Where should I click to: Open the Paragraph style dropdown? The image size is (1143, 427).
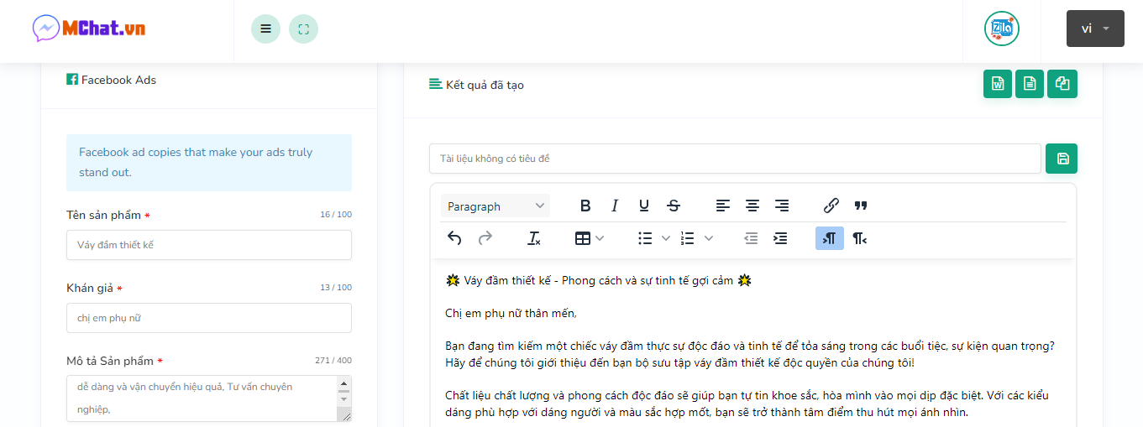[x=495, y=206]
